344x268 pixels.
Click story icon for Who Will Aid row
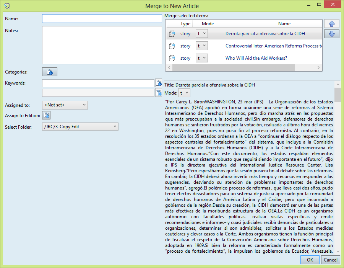pyautogui.click(x=172, y=58)
